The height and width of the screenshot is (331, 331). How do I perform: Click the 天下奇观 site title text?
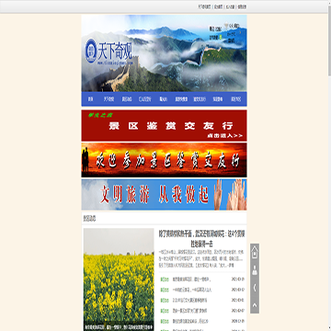pyautogui.click(x=115, y=51)
